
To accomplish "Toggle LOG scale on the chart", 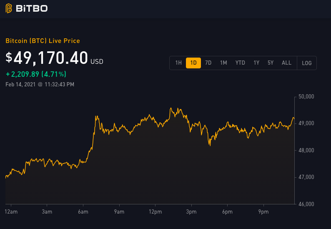I will pos(307,63).
